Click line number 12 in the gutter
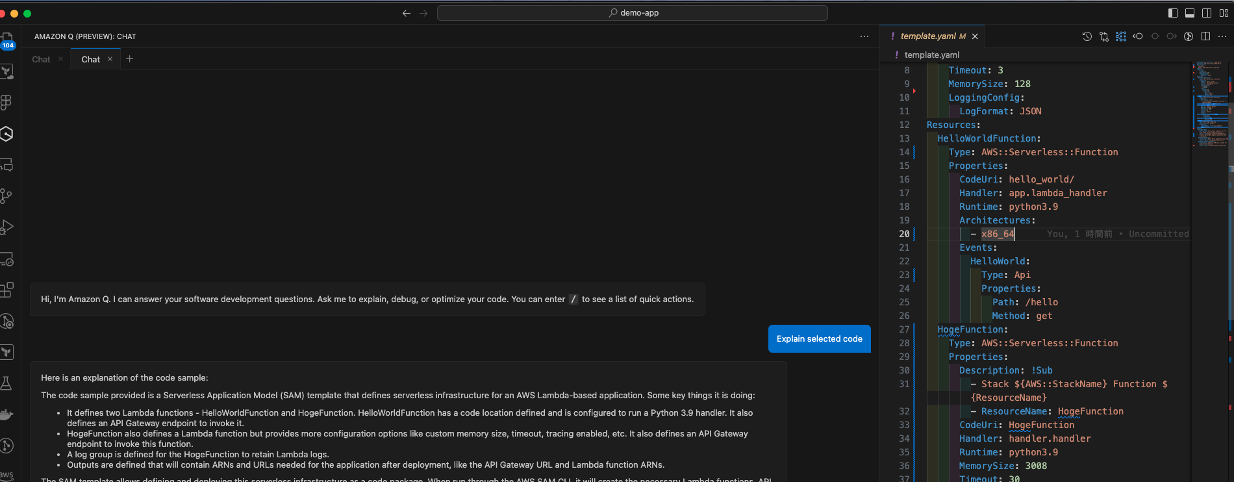 pyautogui.click(x=904, y=125)
